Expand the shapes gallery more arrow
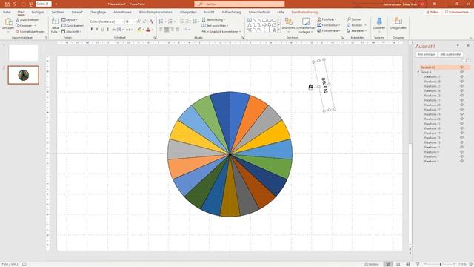Viewport: 474px width, 267px height. [278, 30]
